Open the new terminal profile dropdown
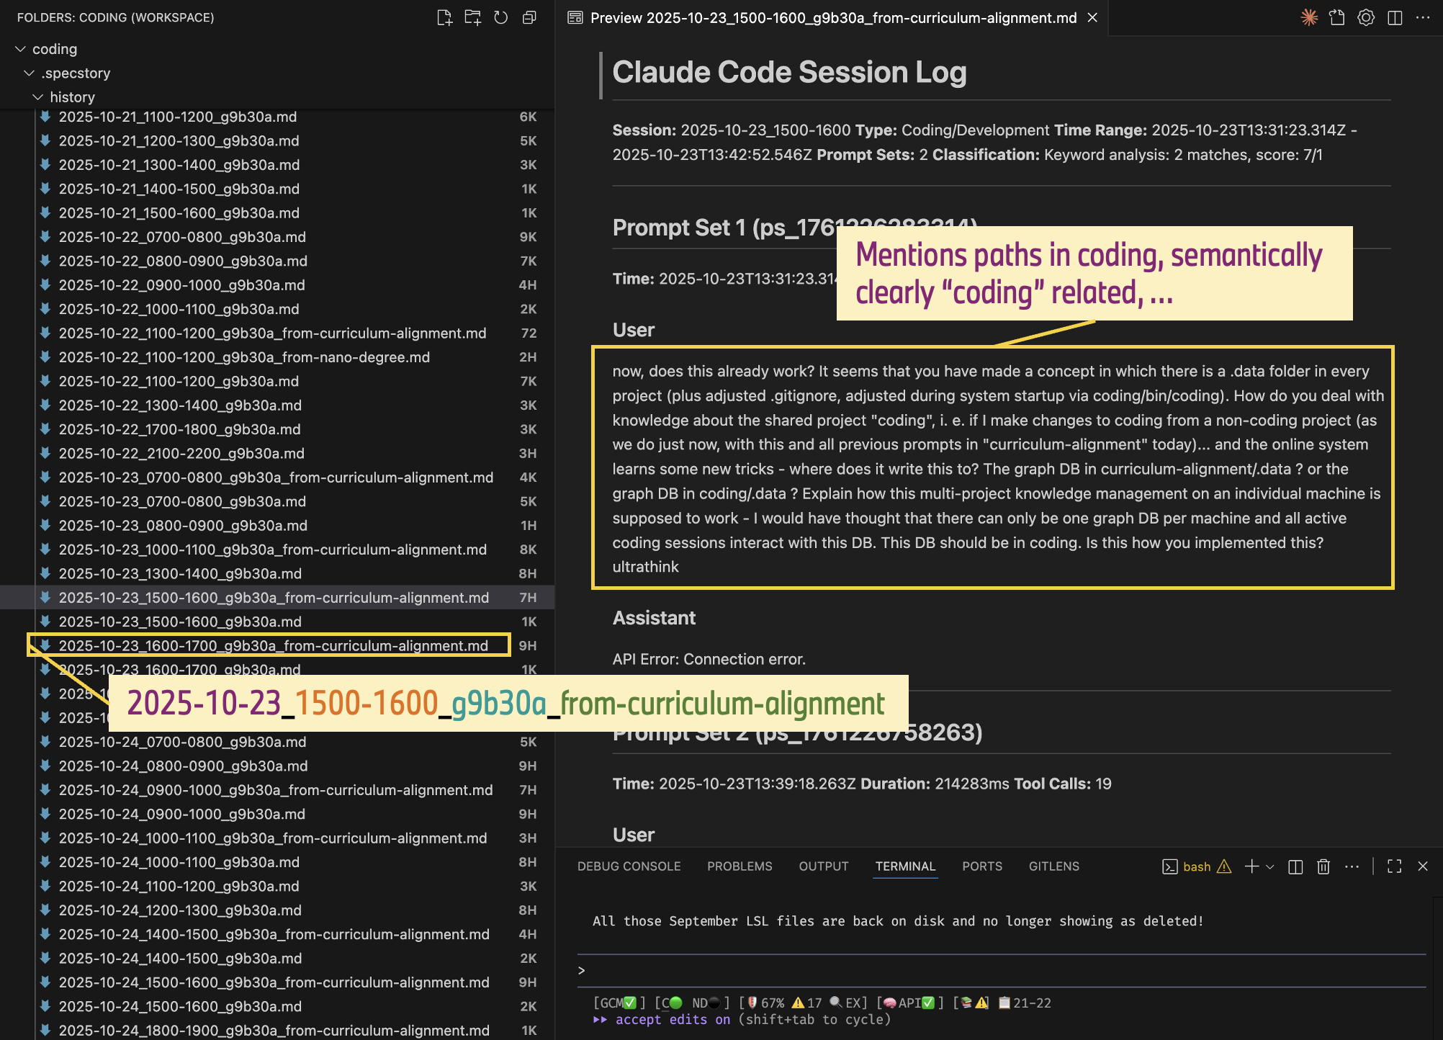Screen dimensions: 1443x1040 coord(1270,866)
